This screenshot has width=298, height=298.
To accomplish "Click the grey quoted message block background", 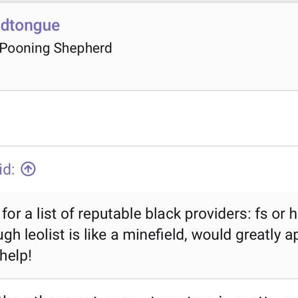I will tap(149, 235).
